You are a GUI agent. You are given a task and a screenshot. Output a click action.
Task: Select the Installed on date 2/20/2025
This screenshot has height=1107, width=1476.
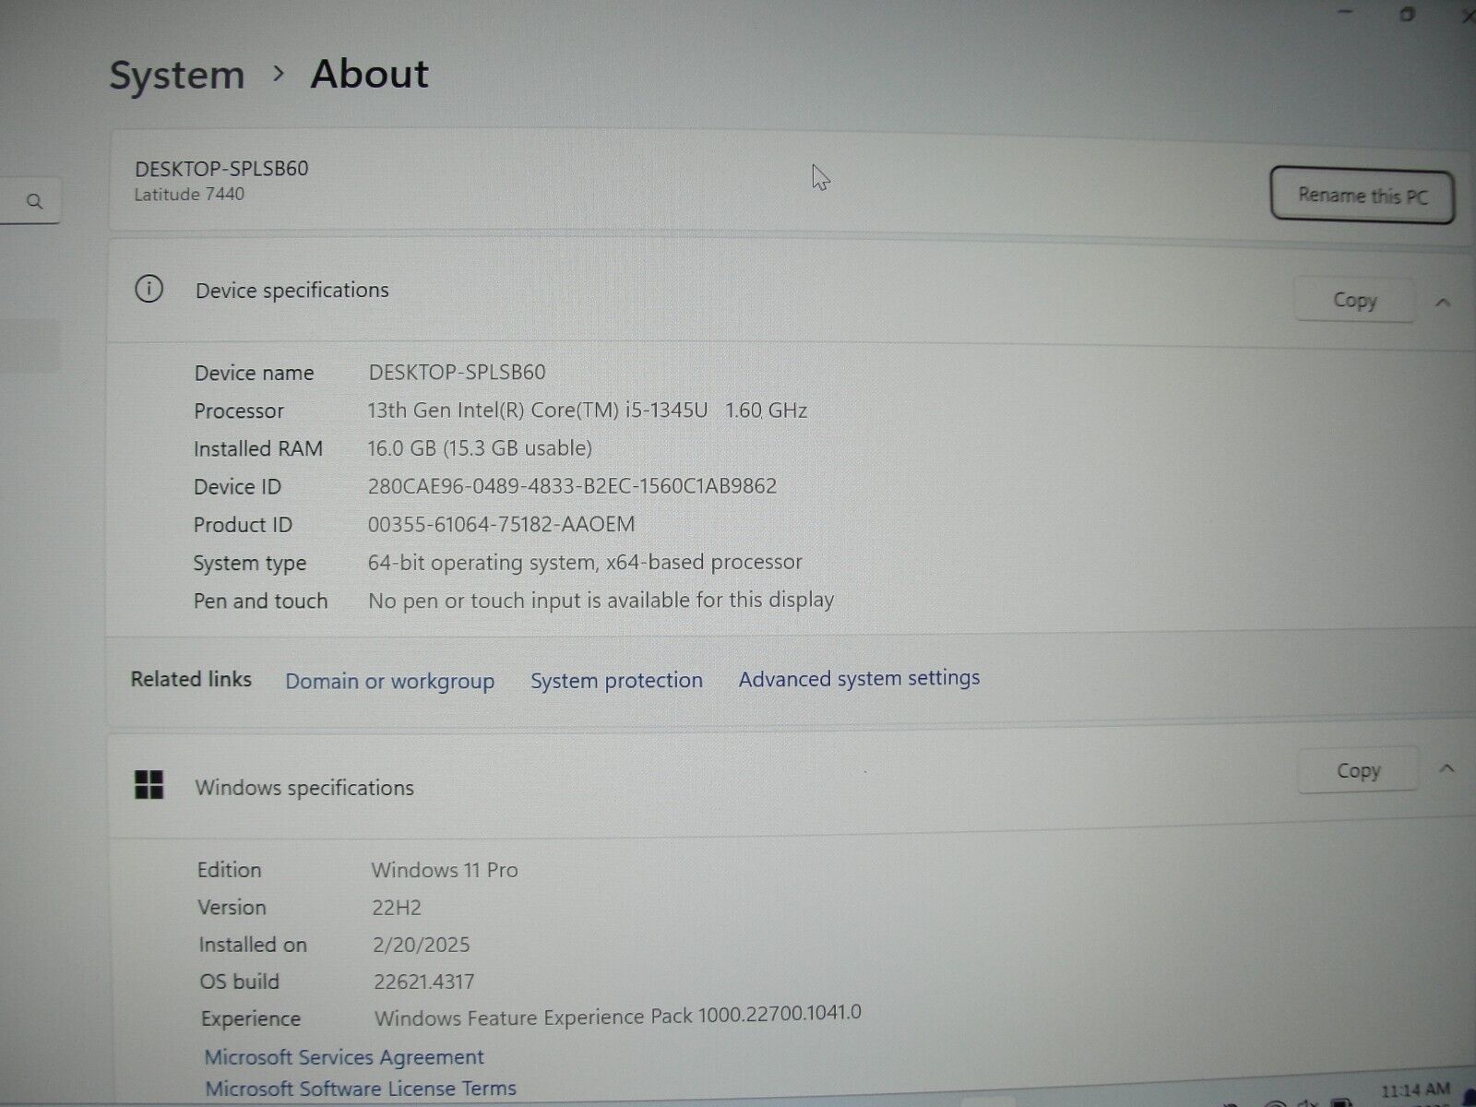click(x=421, y=945)
